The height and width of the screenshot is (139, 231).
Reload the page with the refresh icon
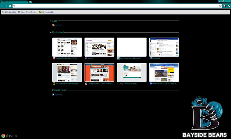coord(10,6)
